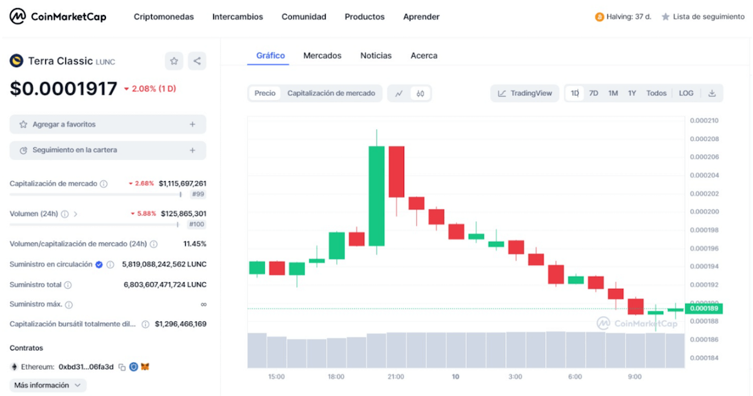
Task: Open the Noticias tab
Action: pos(376,56)
